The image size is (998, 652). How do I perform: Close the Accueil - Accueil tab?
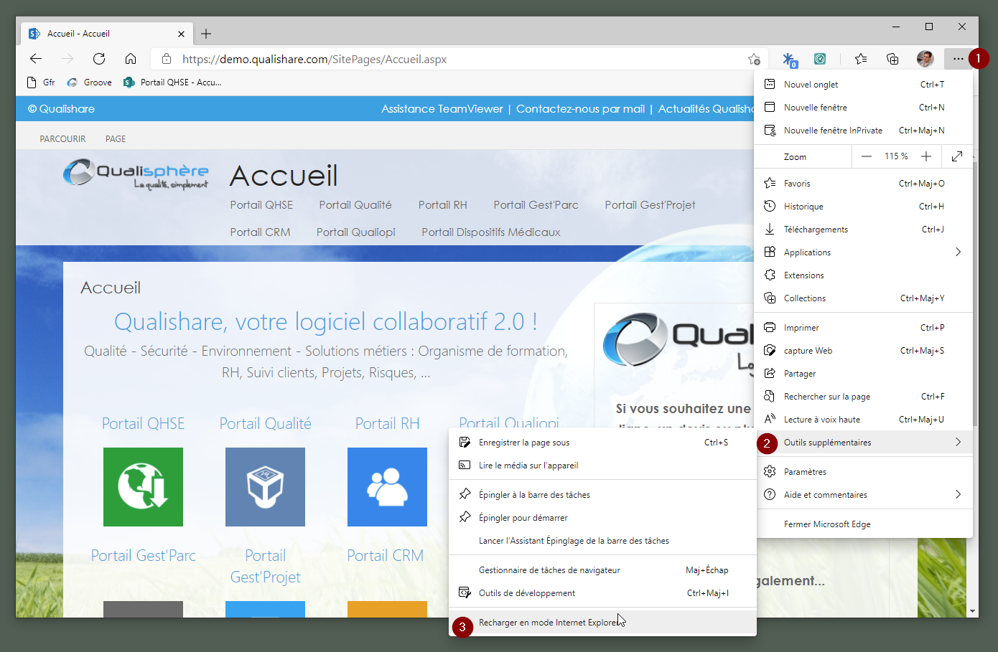click(x=181, y=34)
